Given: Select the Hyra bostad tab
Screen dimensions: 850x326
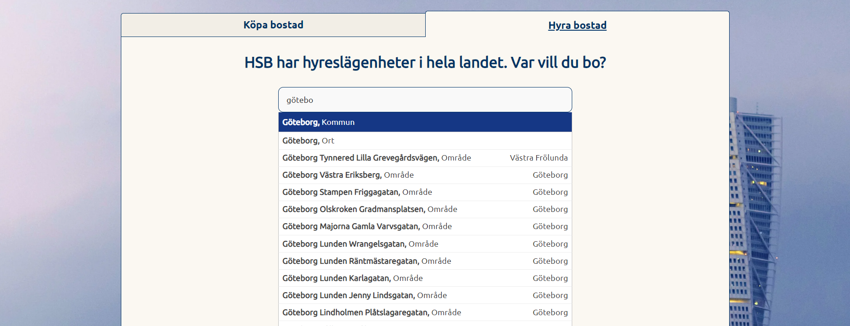Looking at the screenshot, I should [x=577, y=25].
